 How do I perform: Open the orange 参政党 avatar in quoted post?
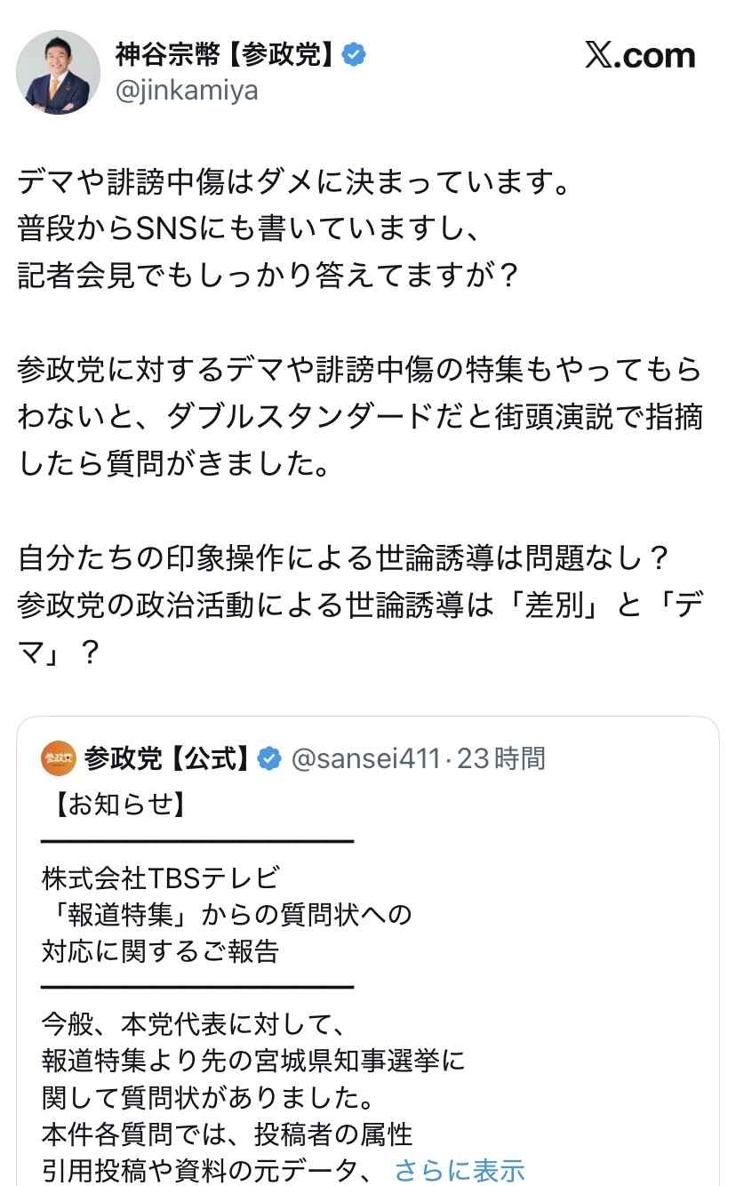59,757
